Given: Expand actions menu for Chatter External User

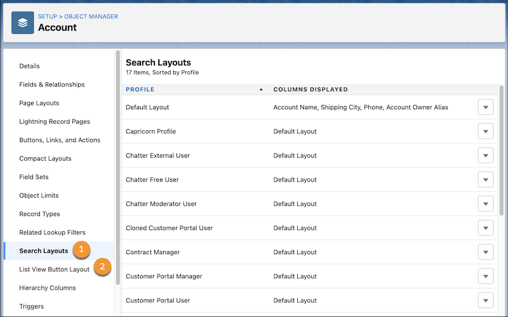Looking at the screenshot, I should pos(485,156).
